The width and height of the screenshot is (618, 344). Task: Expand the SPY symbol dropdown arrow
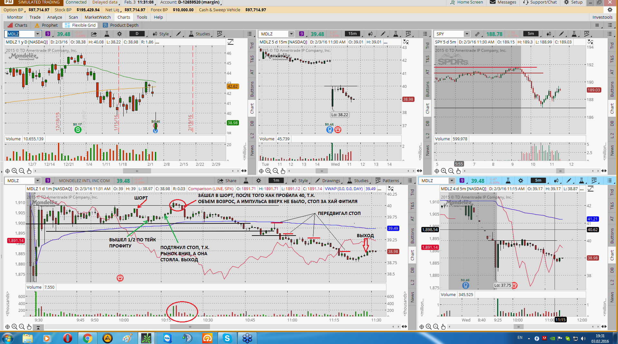pos(467,34)
